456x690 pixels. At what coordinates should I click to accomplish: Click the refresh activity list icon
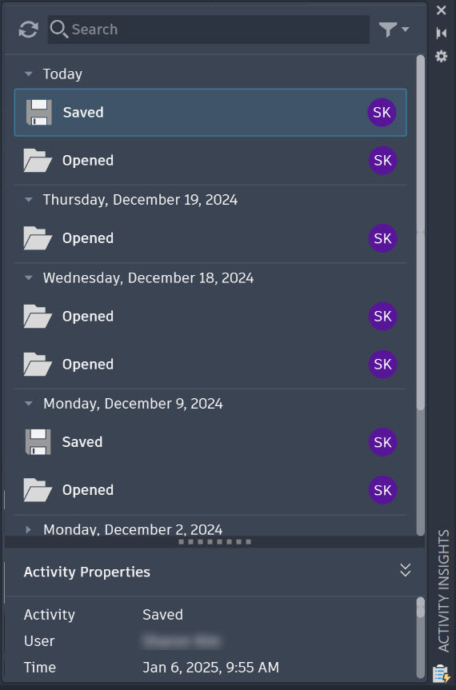click(x=29, y=30)
